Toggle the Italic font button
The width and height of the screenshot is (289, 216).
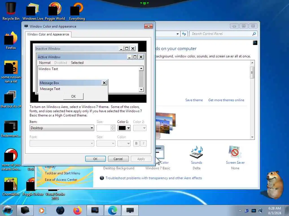click(x=143, y=143)
